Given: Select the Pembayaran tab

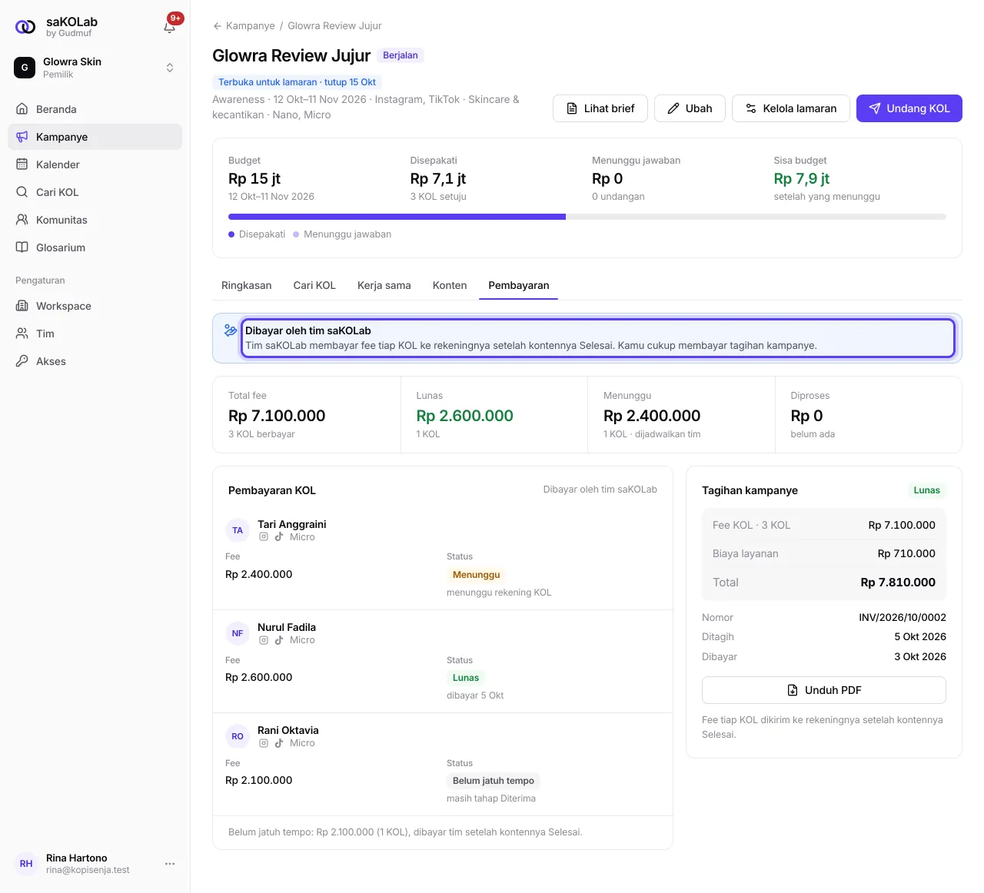Looking at the screenshot, I should point(519,285).
